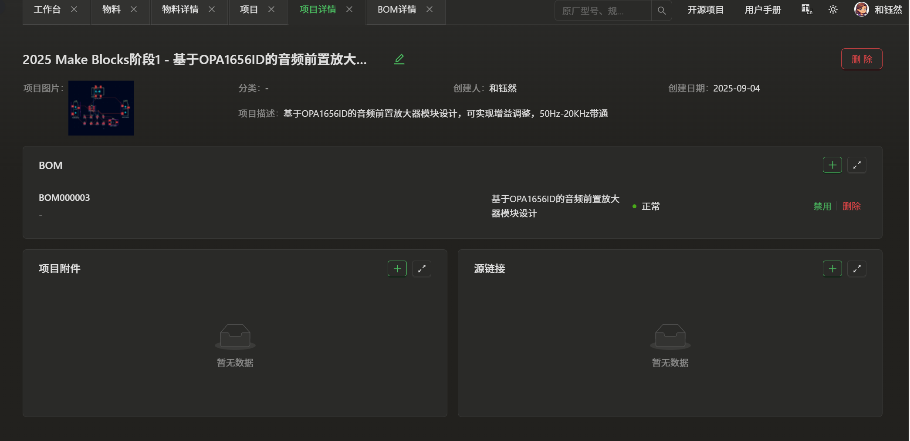Viewport: 910px width, 441px height.
Task: Close the 物料详情 tab
Action: 212,10
